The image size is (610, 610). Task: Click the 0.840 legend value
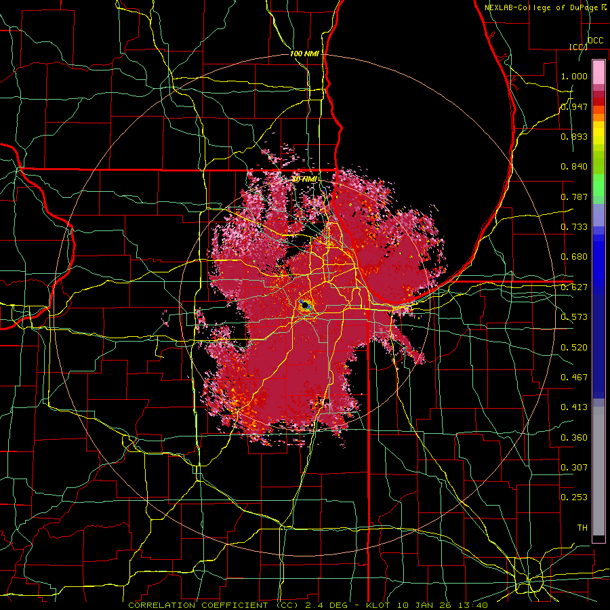[574, 167]
